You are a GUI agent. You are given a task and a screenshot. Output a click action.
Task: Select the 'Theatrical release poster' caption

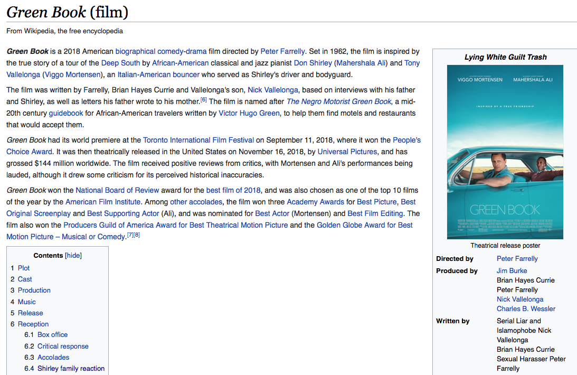point(505,246)
